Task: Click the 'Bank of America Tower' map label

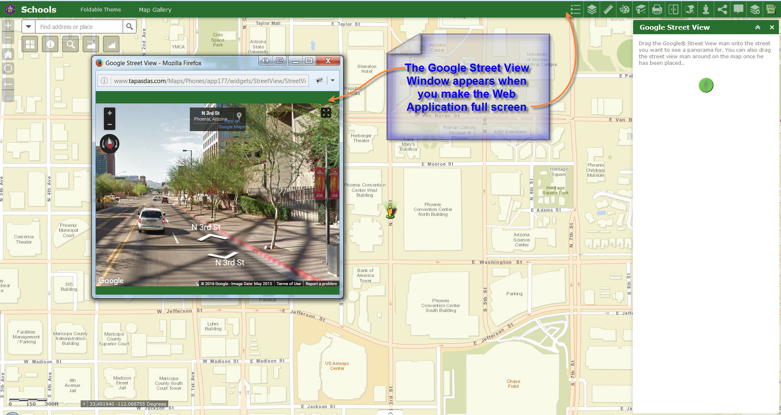Action: point(365,275)
